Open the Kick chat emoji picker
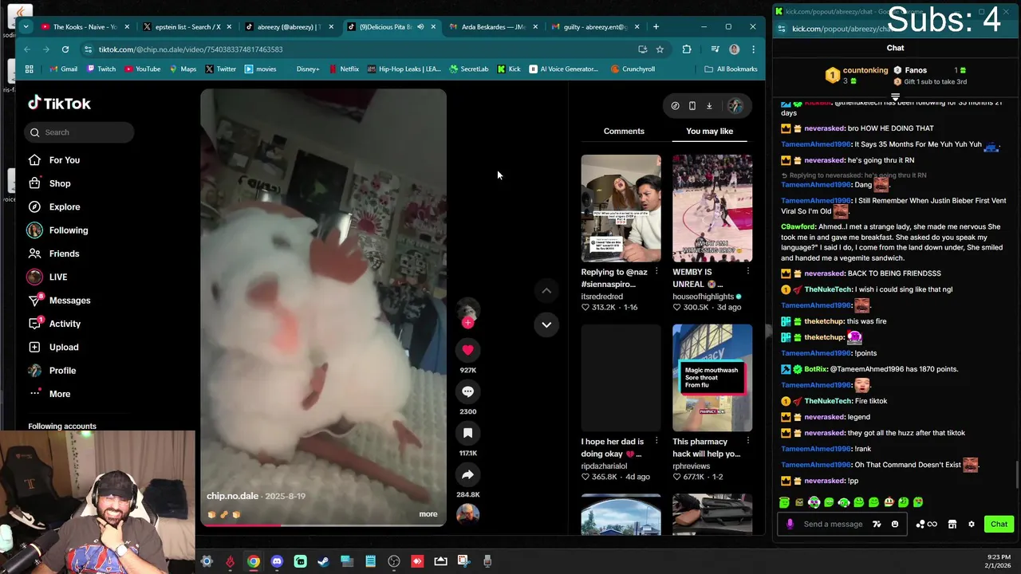The height and width of the screenshot is (574, 1021). [x=894, y=524]
